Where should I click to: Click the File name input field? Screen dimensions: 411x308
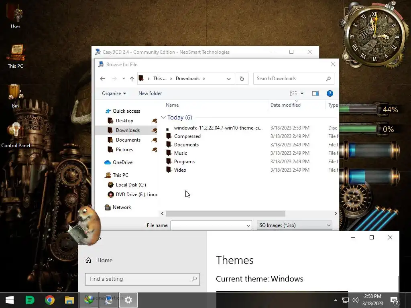tap(208, 225)
